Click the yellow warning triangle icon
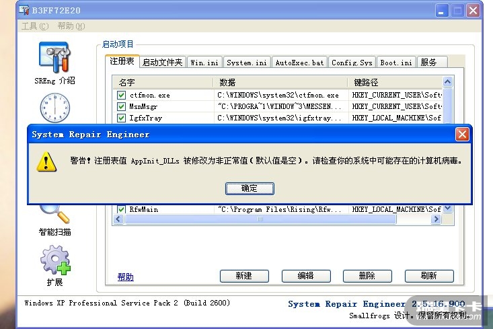The image size is (493, 329). click(46, 161)
